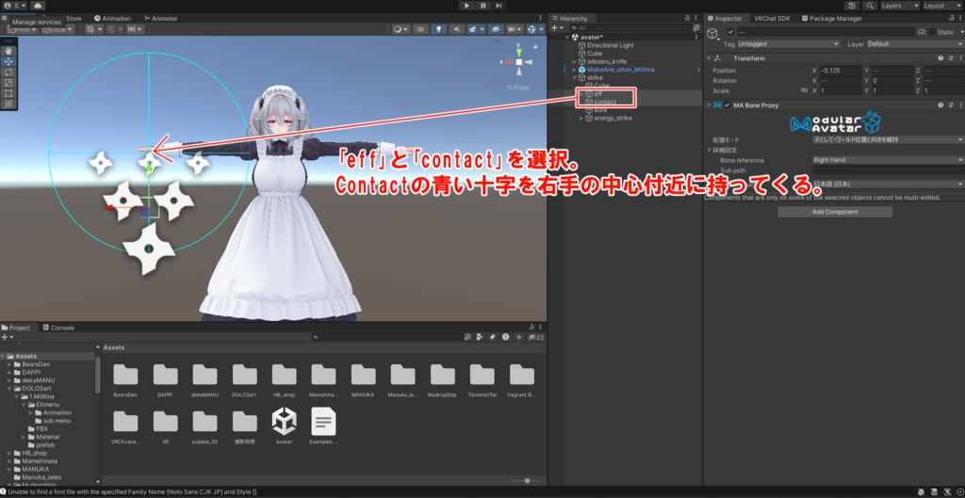Click the Pause button
Viewport: 965px width, 498px height.
click(x=483, y=6)
